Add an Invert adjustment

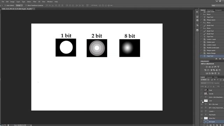[207, 73]
